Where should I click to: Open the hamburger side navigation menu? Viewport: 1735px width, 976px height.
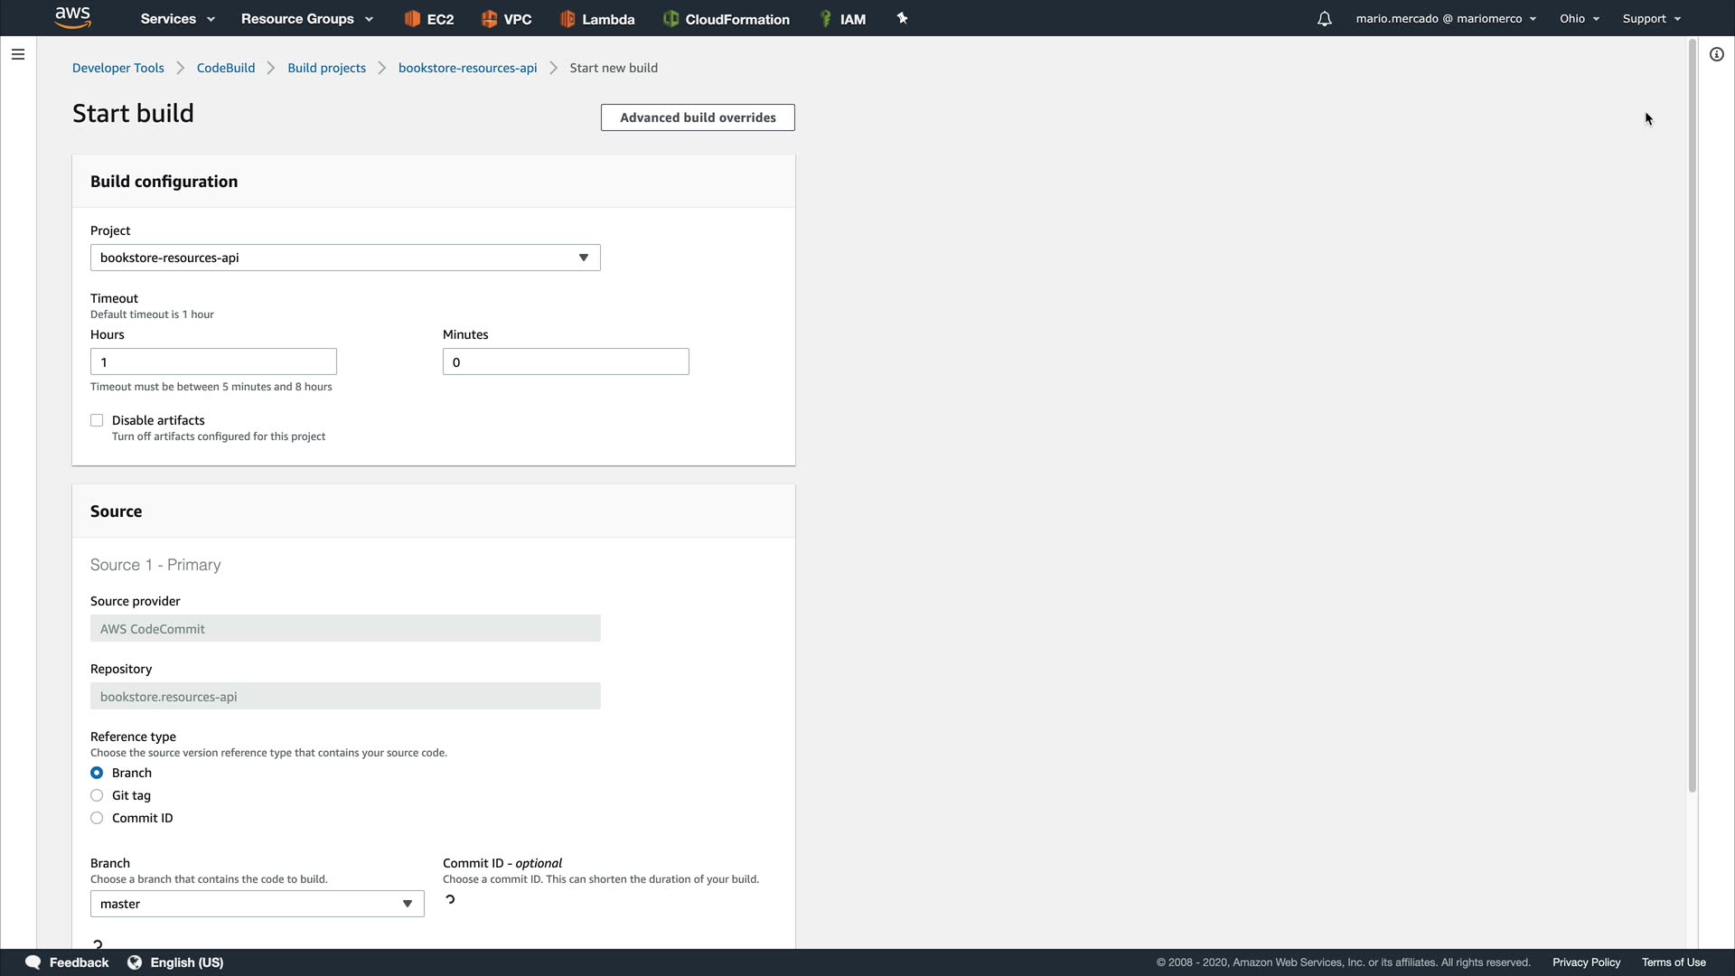pos(18,54)
